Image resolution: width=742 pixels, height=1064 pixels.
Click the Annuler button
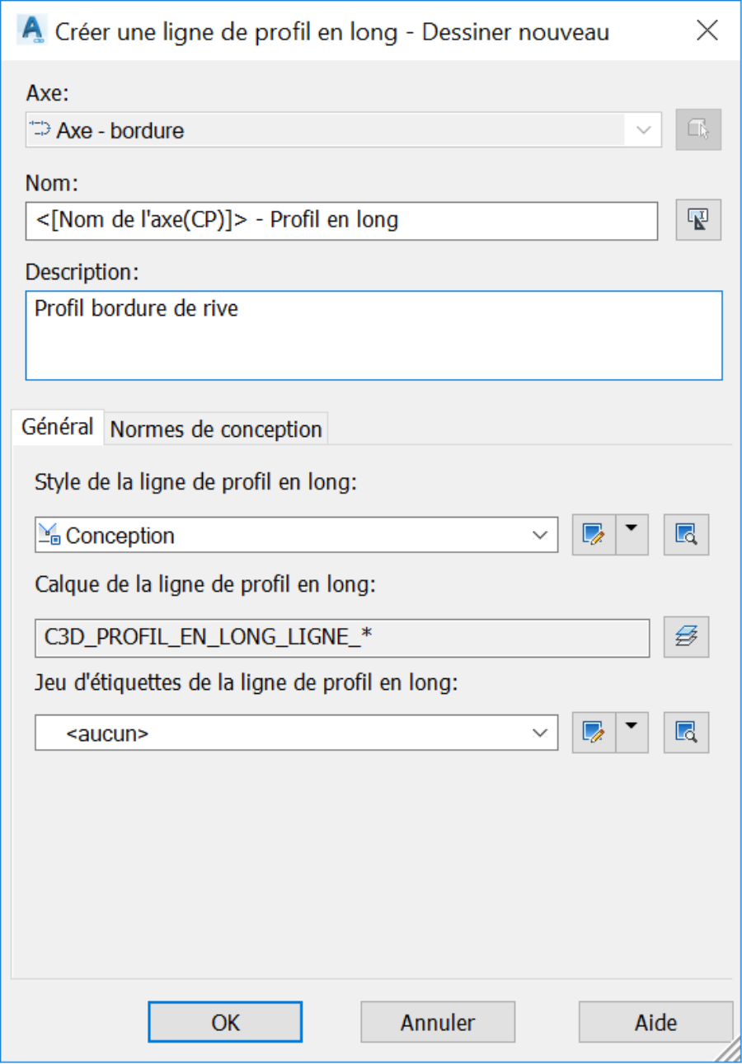click(438, 1023)
